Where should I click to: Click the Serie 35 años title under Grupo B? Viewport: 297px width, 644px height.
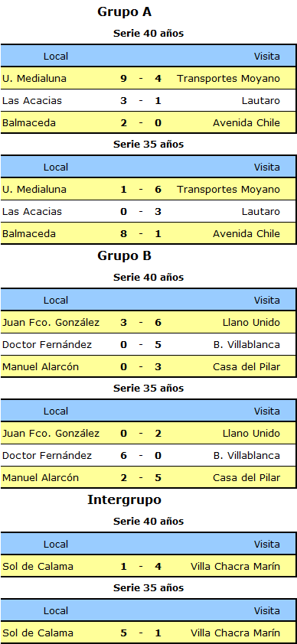point(148,388)
